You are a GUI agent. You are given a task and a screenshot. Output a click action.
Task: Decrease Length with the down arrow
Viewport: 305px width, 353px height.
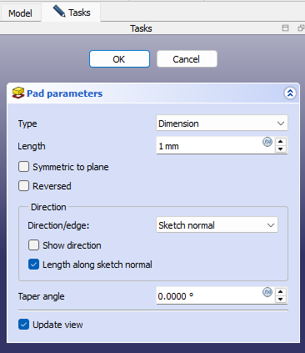281,149
